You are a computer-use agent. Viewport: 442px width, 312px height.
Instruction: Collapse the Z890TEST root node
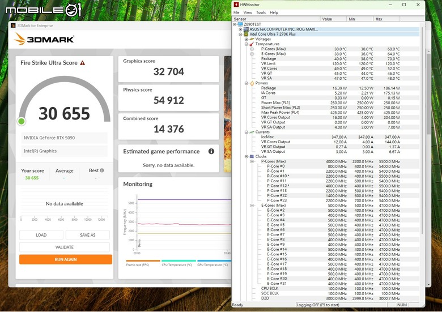point(235,24)
